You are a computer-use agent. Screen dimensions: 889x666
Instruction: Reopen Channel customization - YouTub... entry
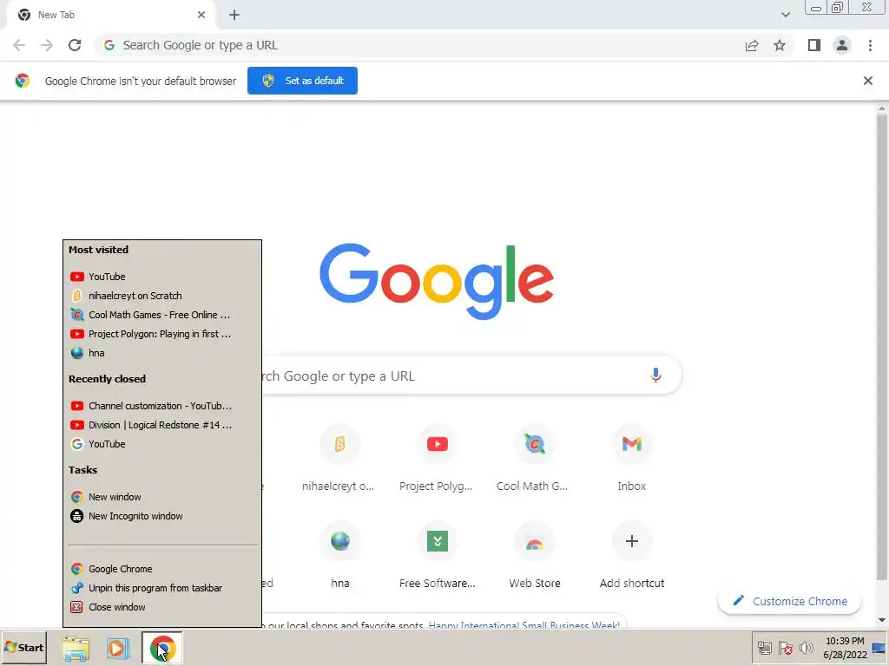click(162, 406)
